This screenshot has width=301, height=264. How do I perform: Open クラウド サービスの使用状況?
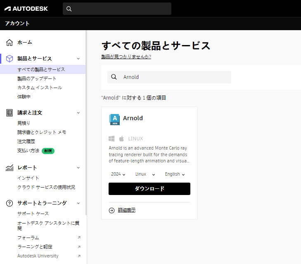click(x=46, y=187)
